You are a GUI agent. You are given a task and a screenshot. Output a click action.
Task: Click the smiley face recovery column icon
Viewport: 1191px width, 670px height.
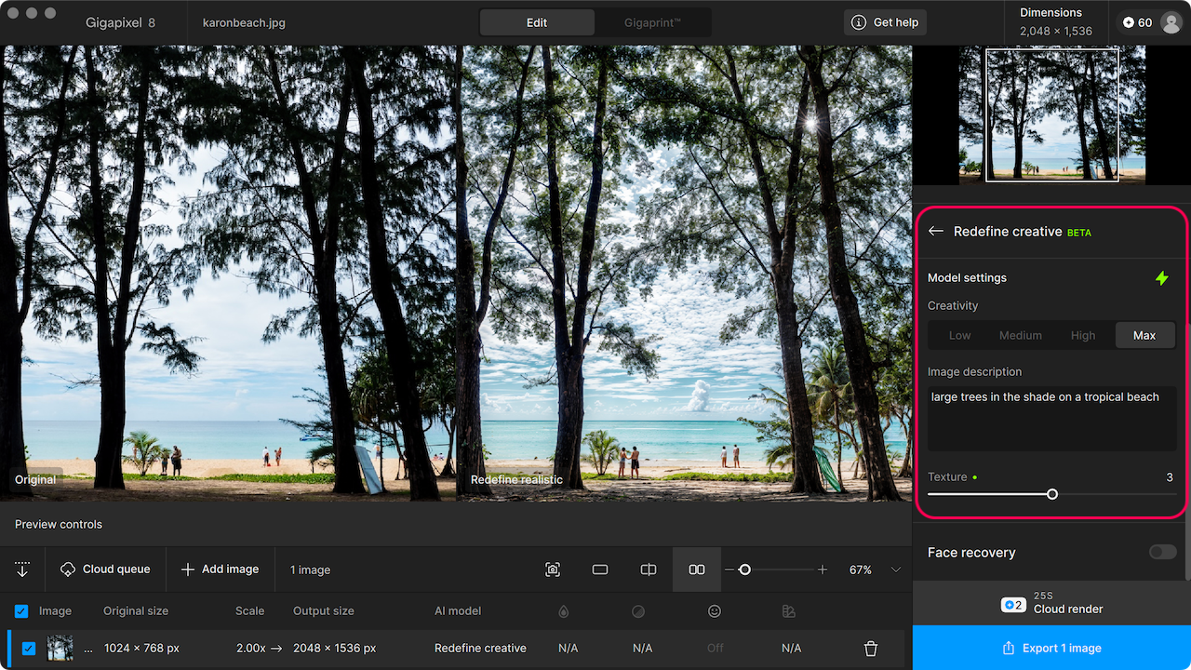coord(715,611)
